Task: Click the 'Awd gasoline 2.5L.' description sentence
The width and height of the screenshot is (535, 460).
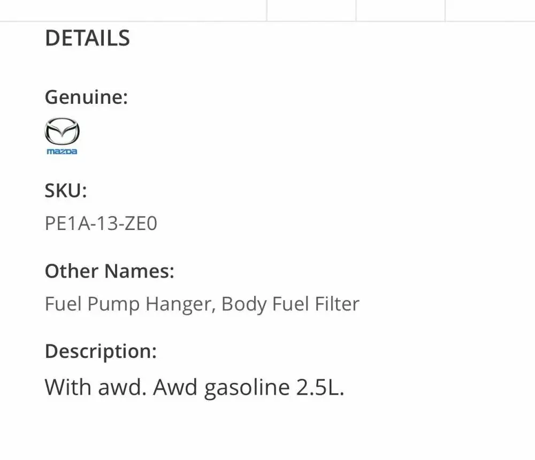Action: tap(249, 387)
